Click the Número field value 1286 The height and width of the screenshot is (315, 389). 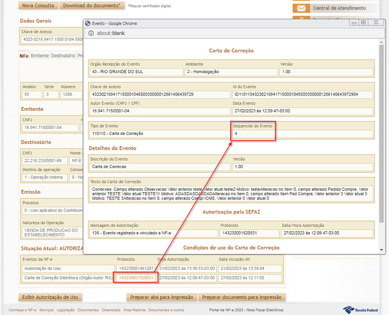71,94
